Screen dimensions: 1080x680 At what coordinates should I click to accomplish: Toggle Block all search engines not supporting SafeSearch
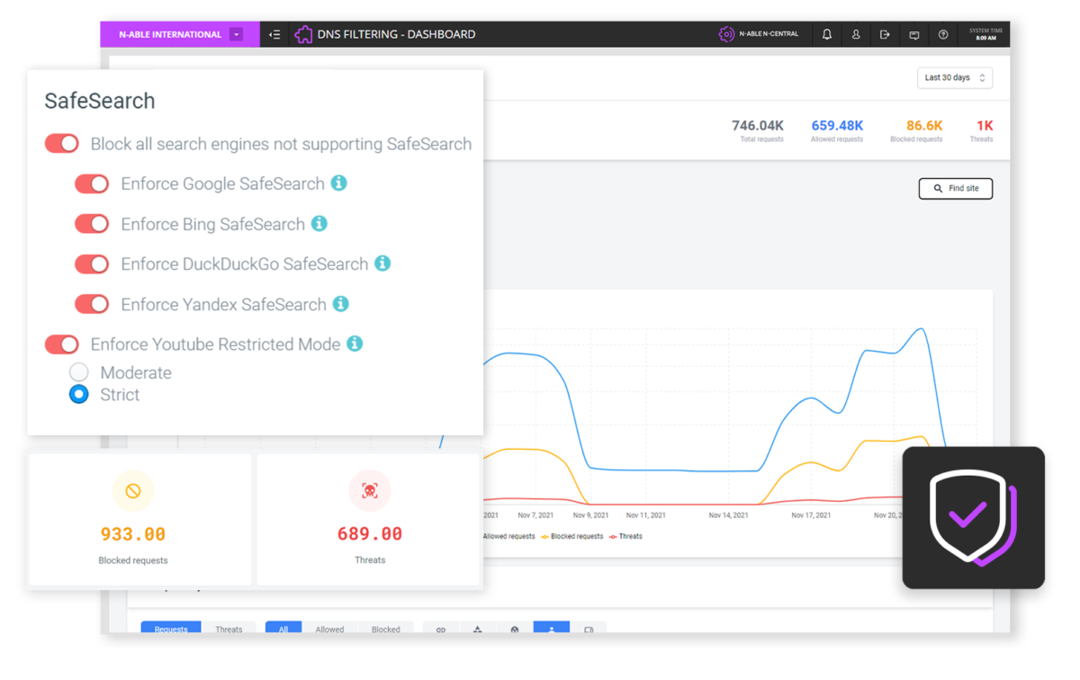point(62,144)
